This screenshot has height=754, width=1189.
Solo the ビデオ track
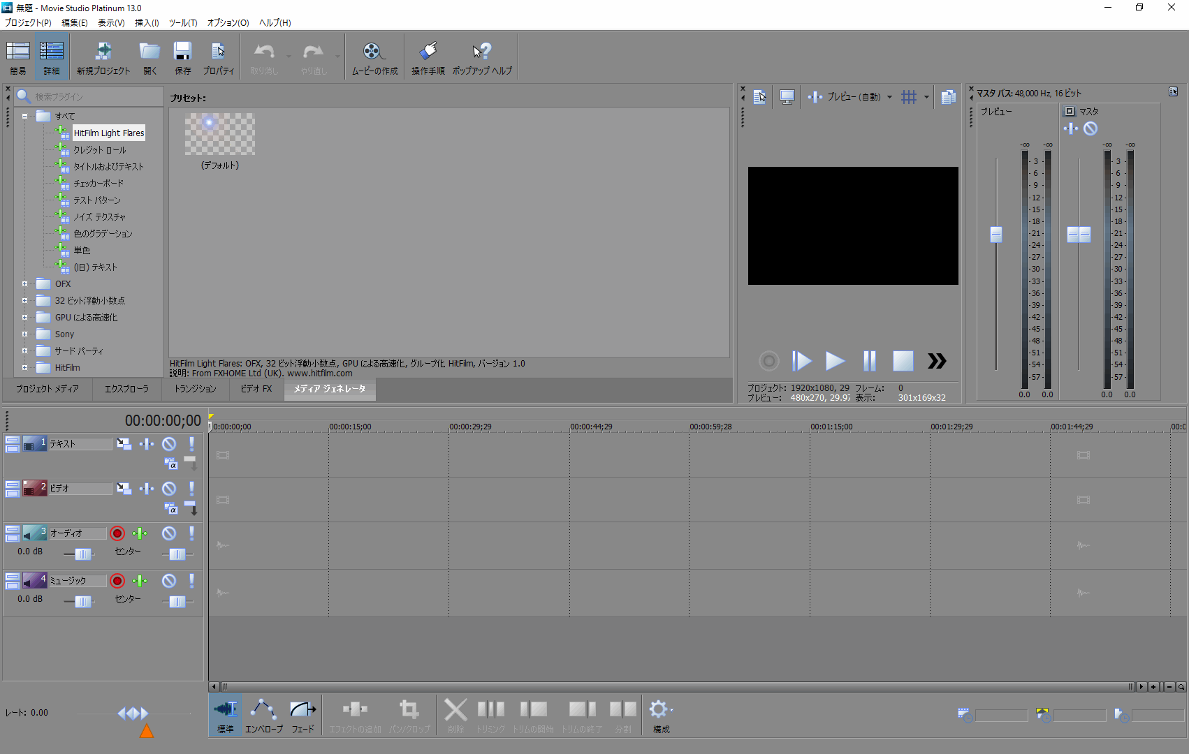tap(191, 489)
